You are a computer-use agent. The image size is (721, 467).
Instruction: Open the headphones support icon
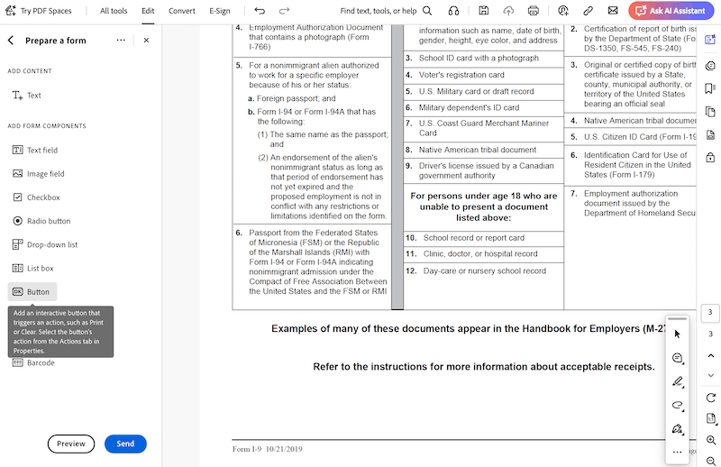(x=453, y=11)
